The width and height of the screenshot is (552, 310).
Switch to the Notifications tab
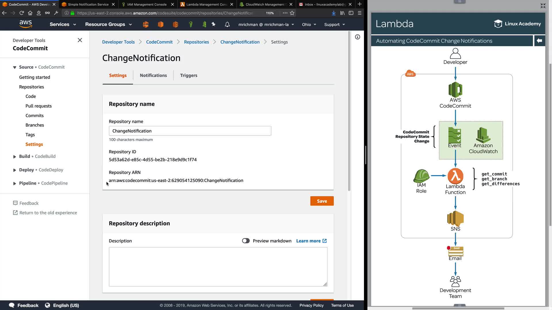[x=153, y=75]
